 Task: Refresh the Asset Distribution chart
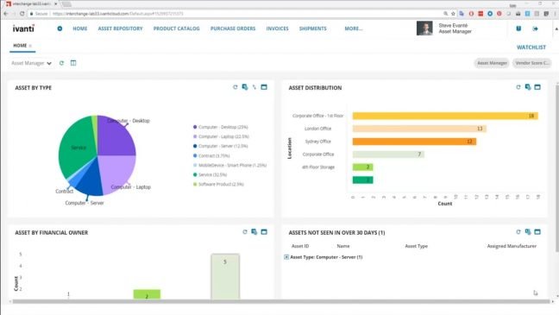(x=518, y=87)
